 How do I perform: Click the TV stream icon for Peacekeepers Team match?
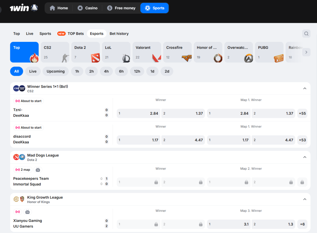click(38, 170)
